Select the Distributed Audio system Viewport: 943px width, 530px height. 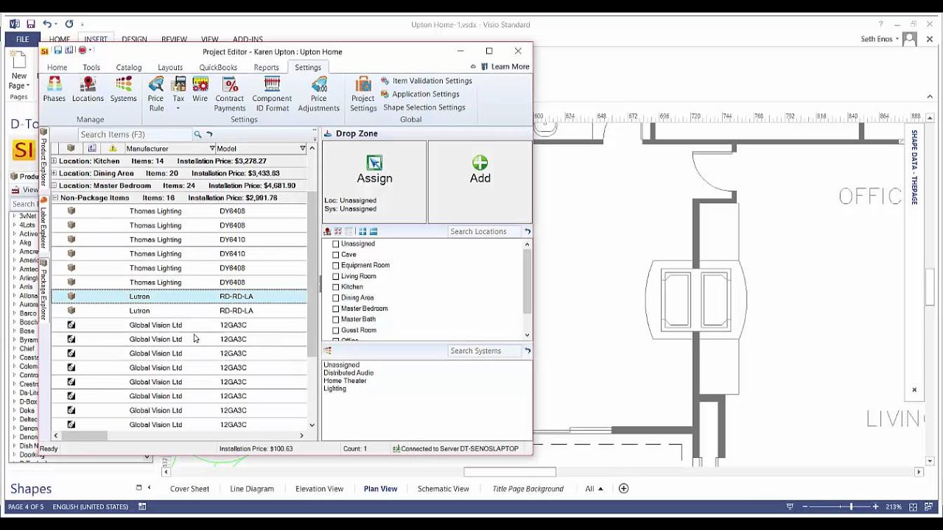(348, 373)
